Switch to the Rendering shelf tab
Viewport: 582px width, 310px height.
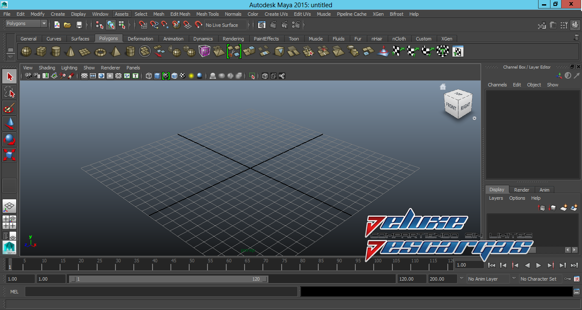pyautogui.click(x=233, y=39)
